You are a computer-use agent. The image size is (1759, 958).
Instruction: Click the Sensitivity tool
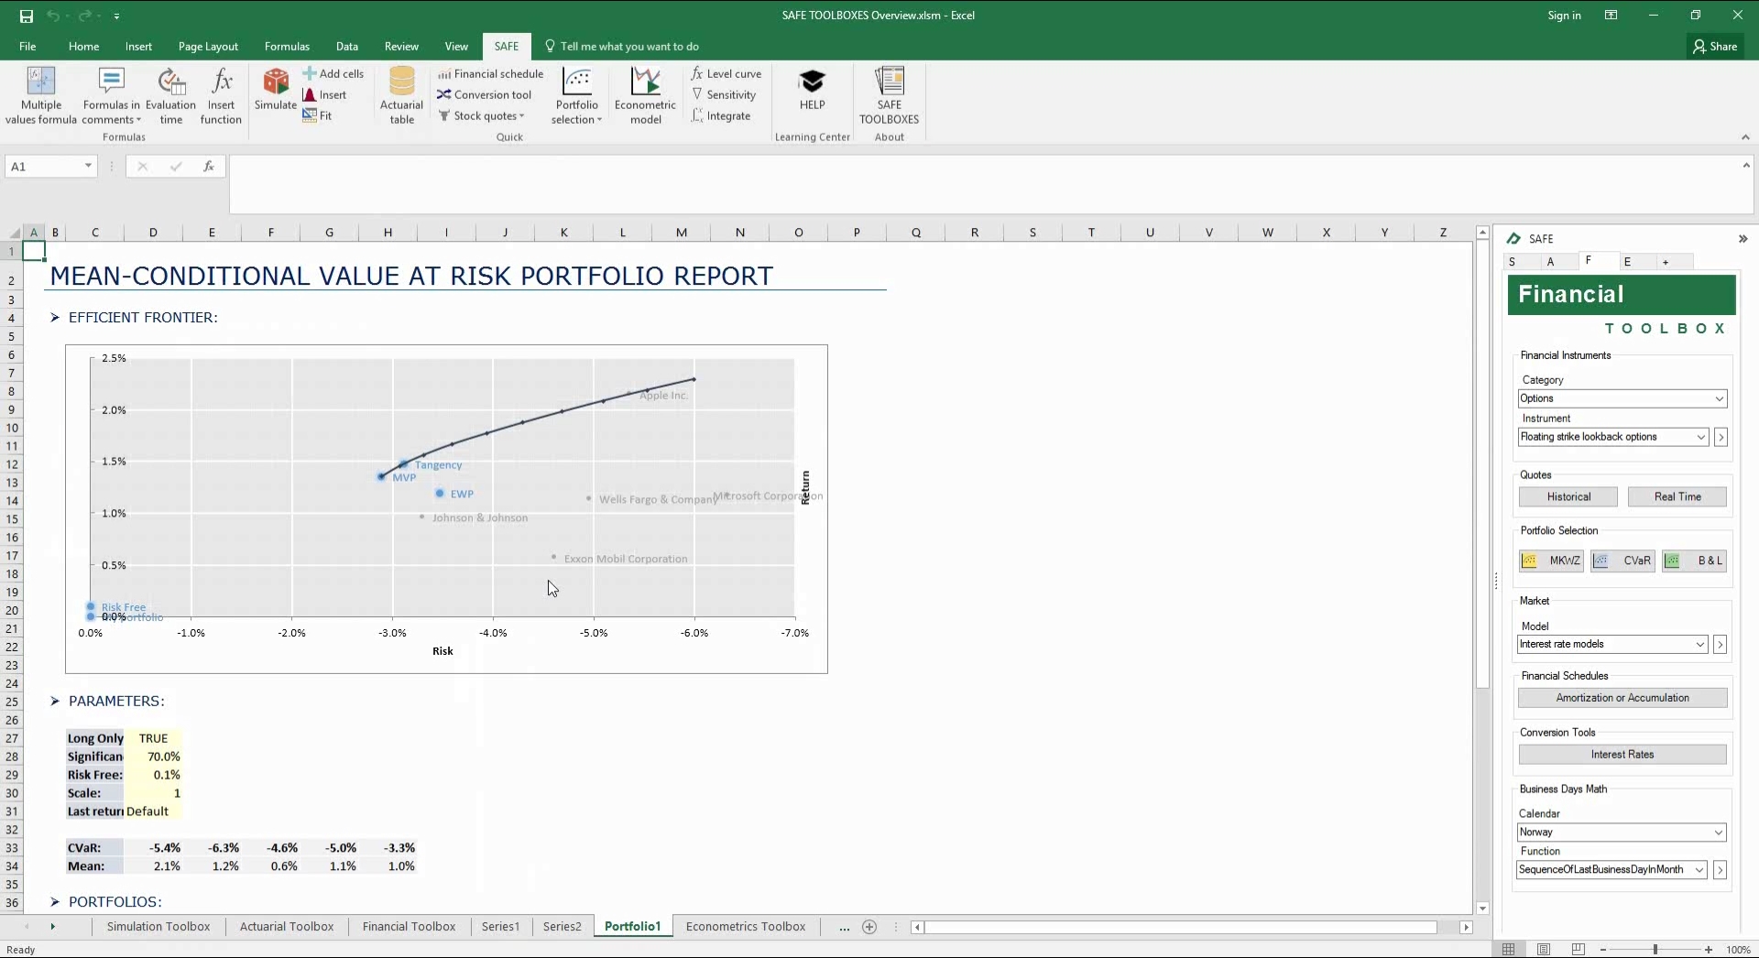[724, 94]
